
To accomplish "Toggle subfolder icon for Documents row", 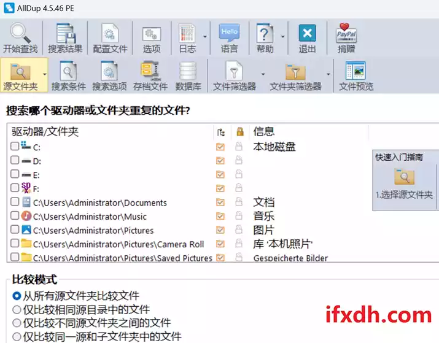I will pyautogui.click(x=220, y=202).
